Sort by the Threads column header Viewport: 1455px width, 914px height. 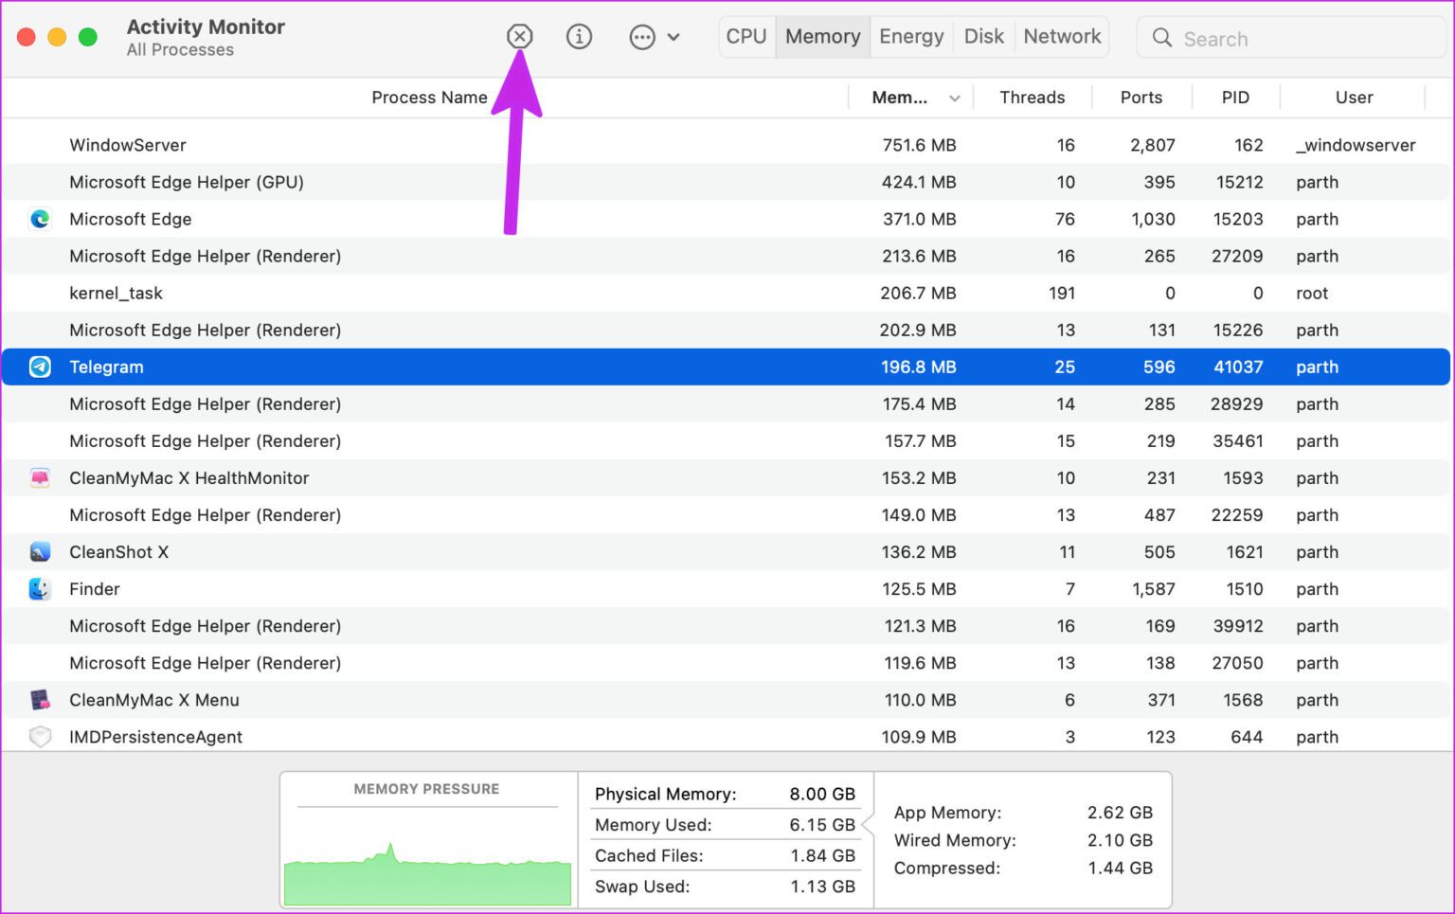[1032, 98]
